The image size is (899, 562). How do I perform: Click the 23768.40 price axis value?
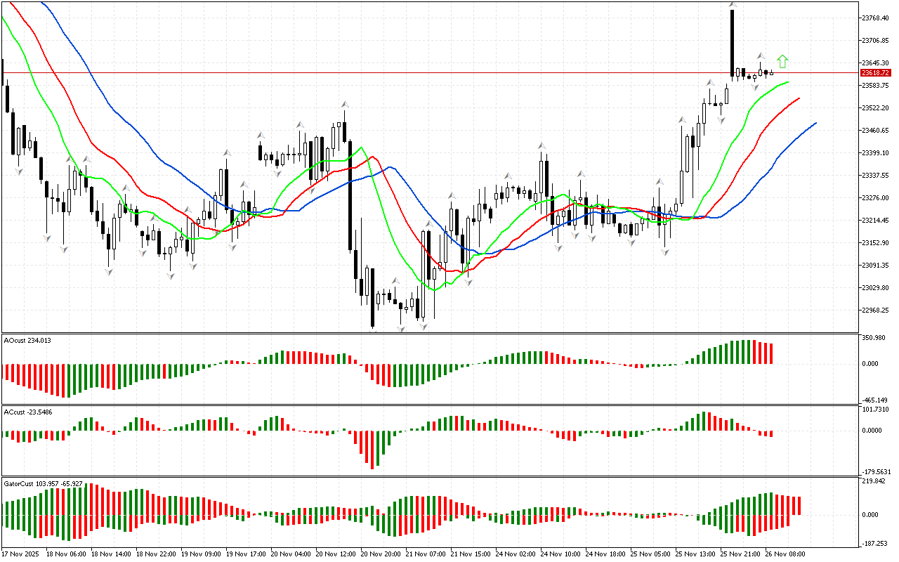click(x=875, y=18)
